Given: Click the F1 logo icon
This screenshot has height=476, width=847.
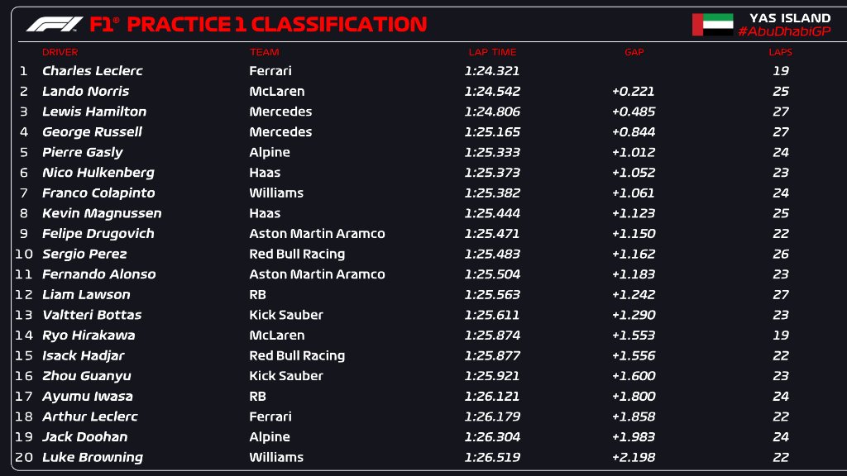Looking at the screenshot, I should point(55,24).
